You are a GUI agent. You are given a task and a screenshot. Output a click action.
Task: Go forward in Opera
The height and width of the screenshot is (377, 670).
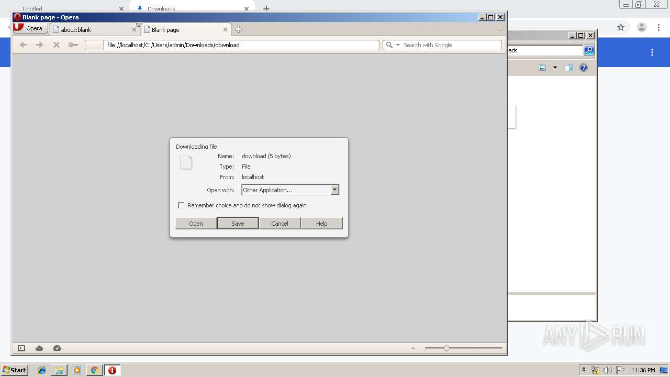pos(39,45)
